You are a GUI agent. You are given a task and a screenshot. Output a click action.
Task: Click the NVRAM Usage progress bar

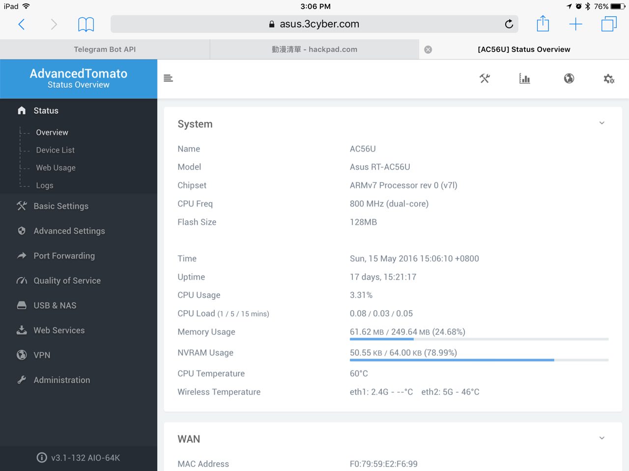click(479, 360)
